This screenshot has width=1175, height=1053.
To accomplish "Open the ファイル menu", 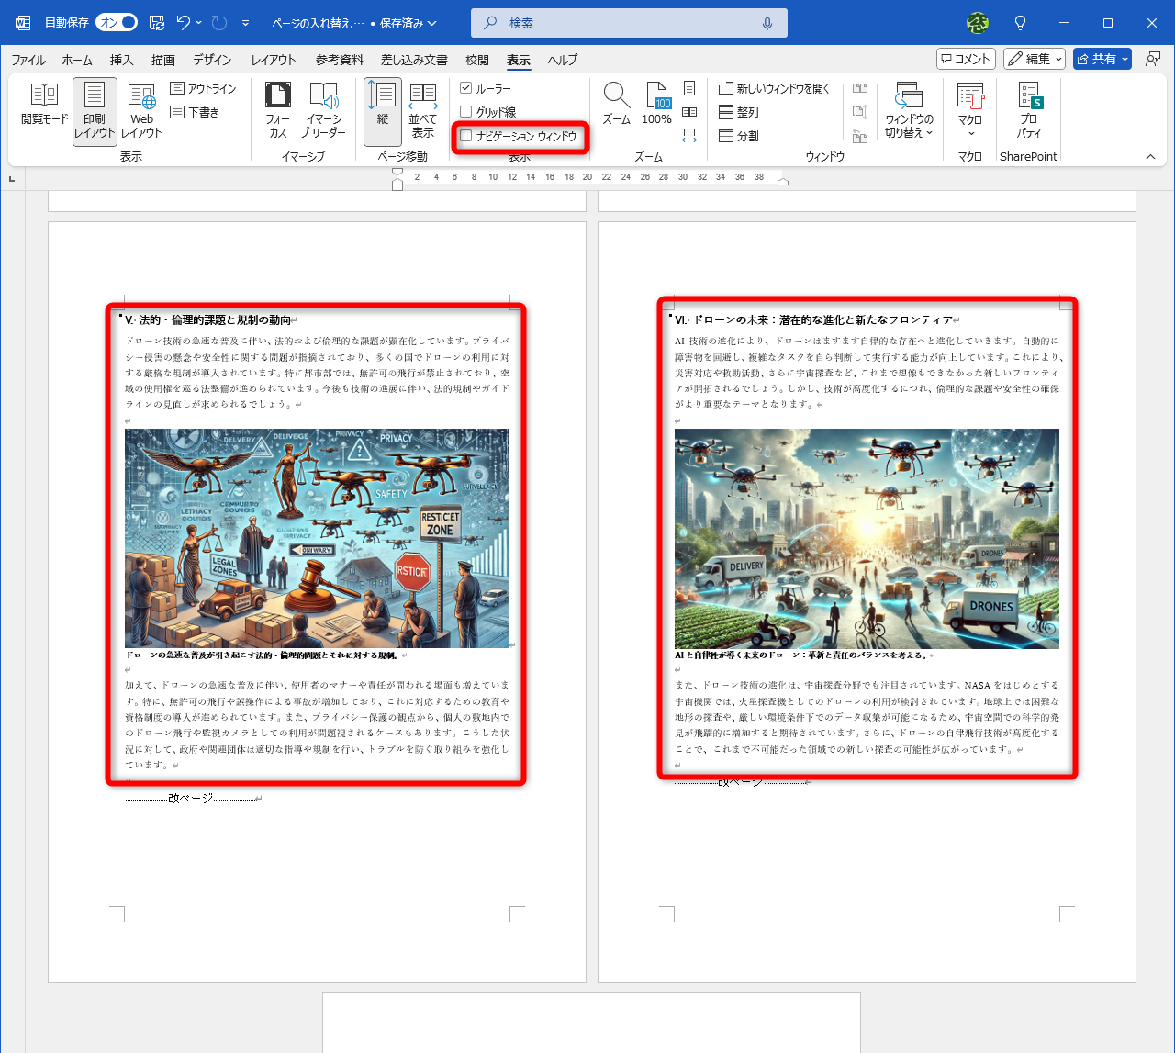I will (28, 60).
